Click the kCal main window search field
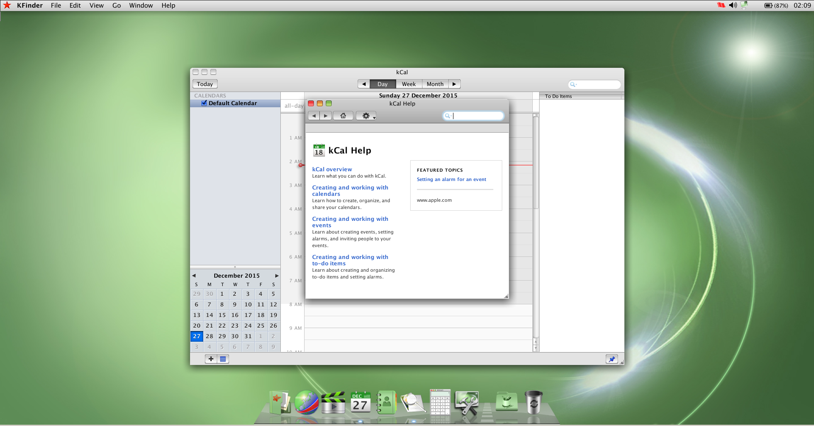This screenshot has width=814, height=426. pyautogui.click(x=594, y=84)
